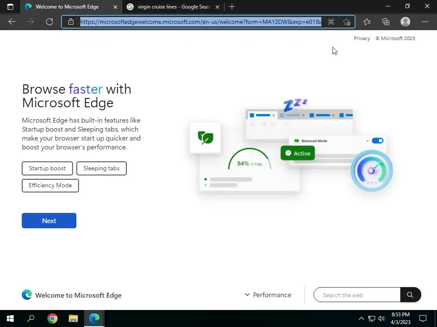Open the Favorites list icon

click(x=367, y=22)
